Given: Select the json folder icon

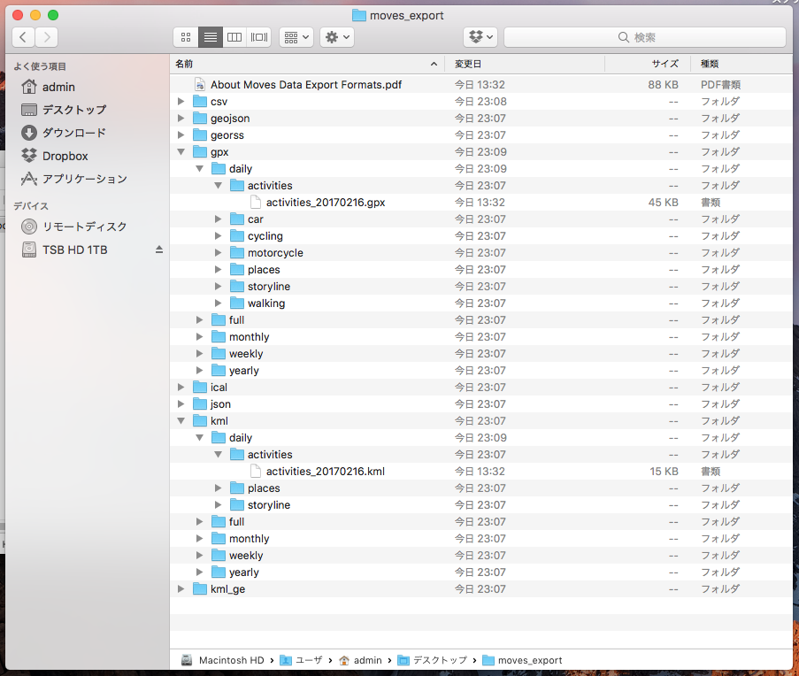Looking at the screenshot, I should coord(200,404).
